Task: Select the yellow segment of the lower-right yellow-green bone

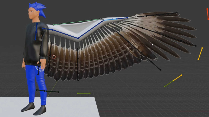Action: [x=177, y=78]
